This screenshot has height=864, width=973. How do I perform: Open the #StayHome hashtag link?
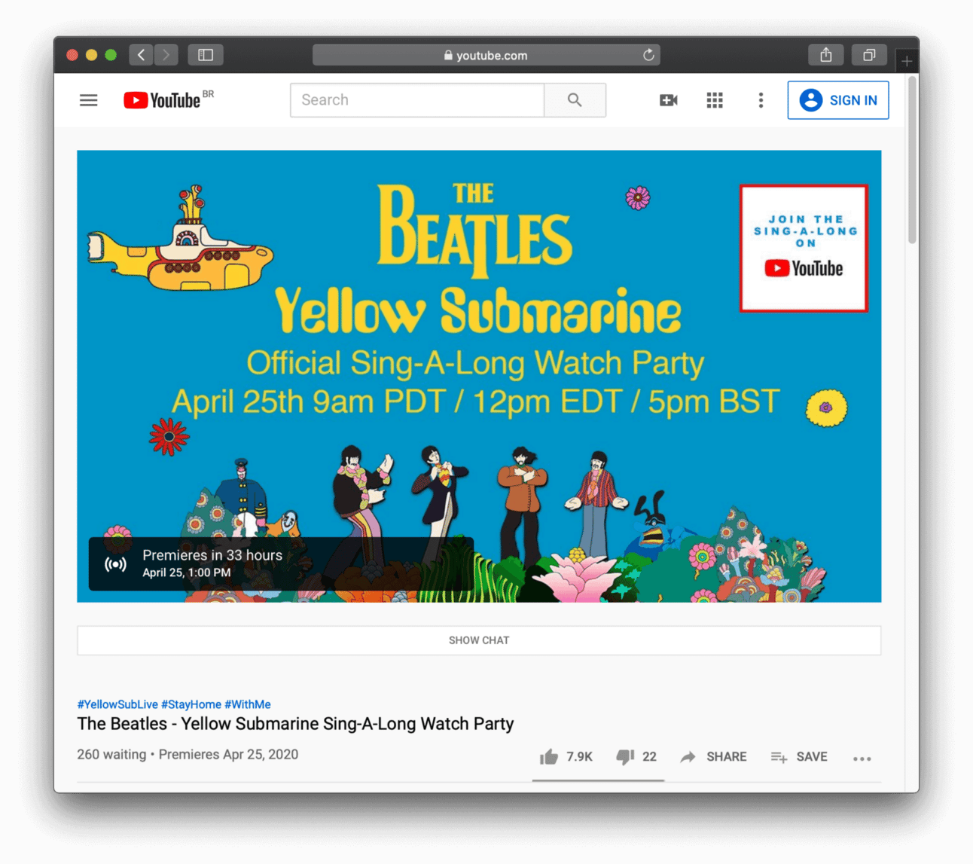point(191,704)
